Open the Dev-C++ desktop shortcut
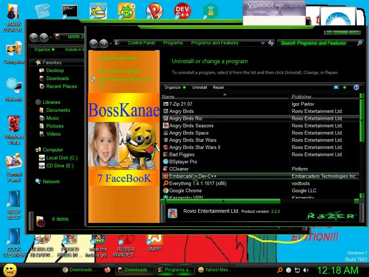The height and width of the screenshot is (277, 369). pyautogui.click(x=182, y=11)
